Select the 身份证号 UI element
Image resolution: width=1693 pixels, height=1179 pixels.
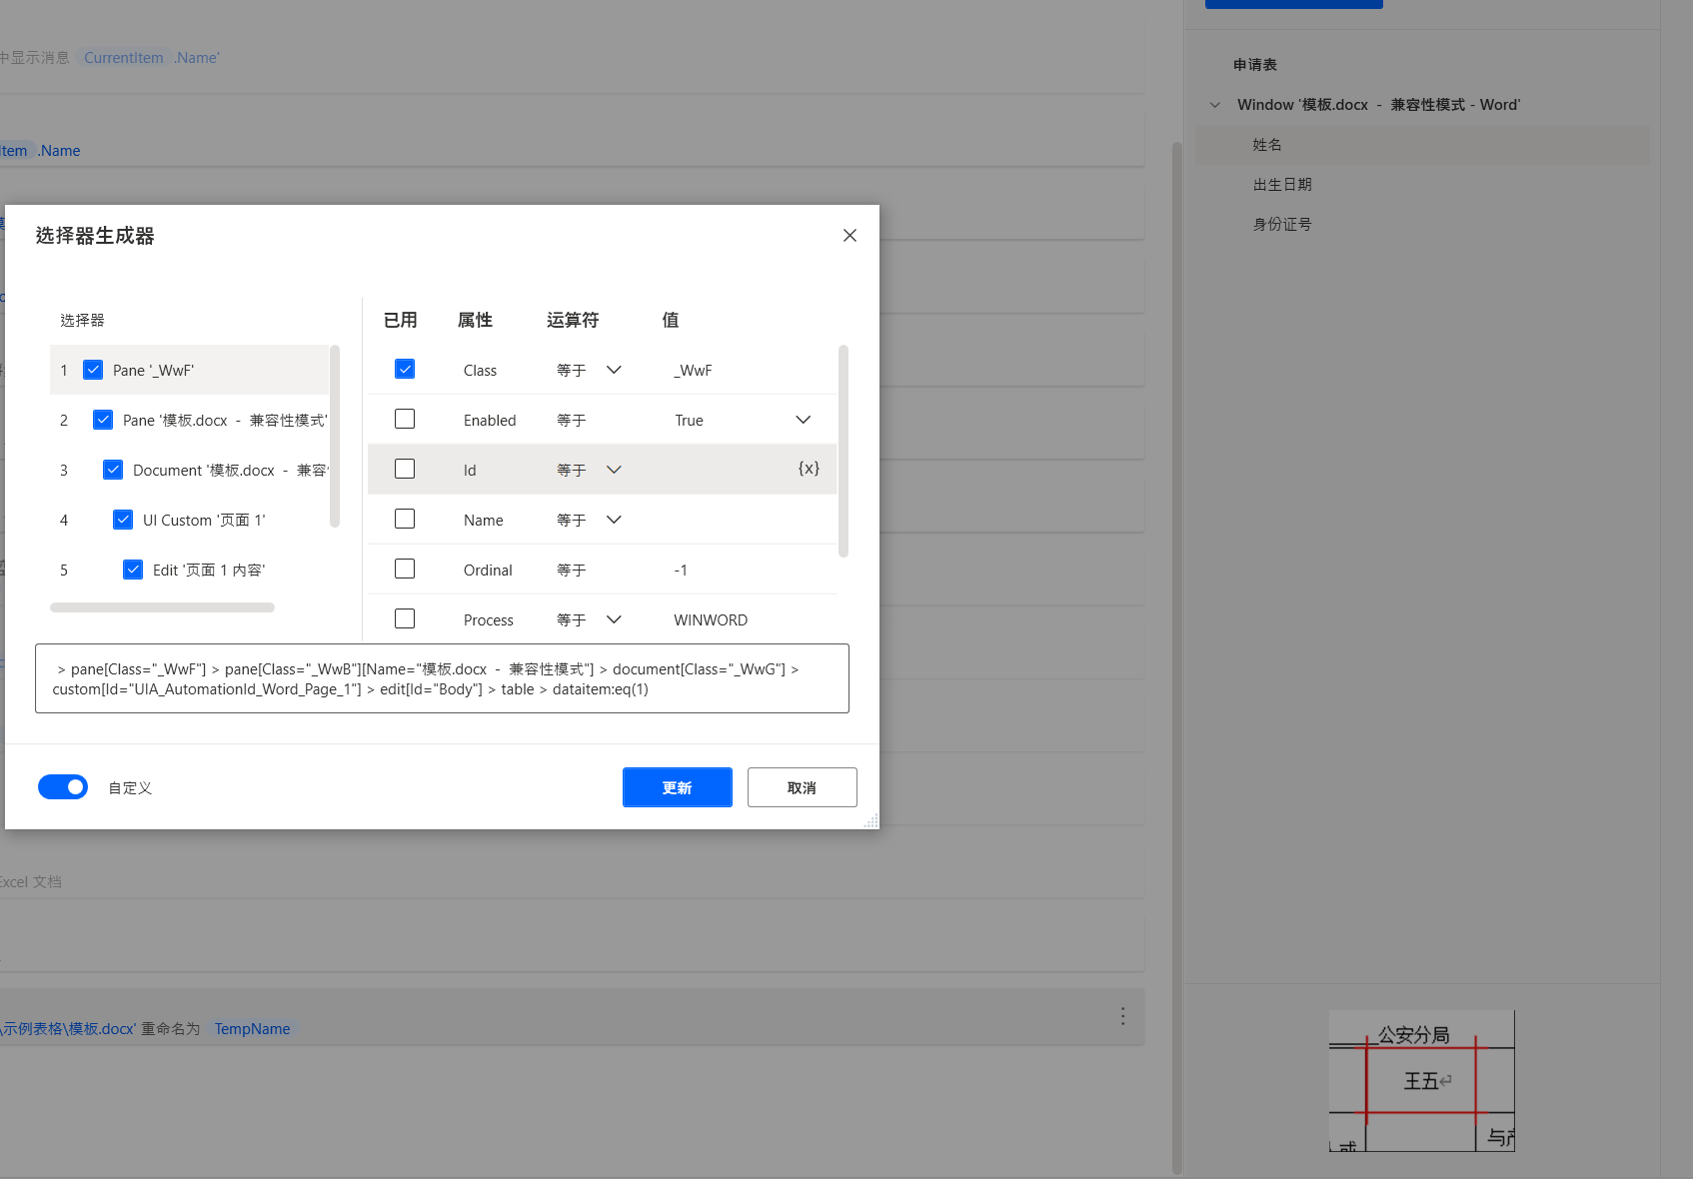1282,225
